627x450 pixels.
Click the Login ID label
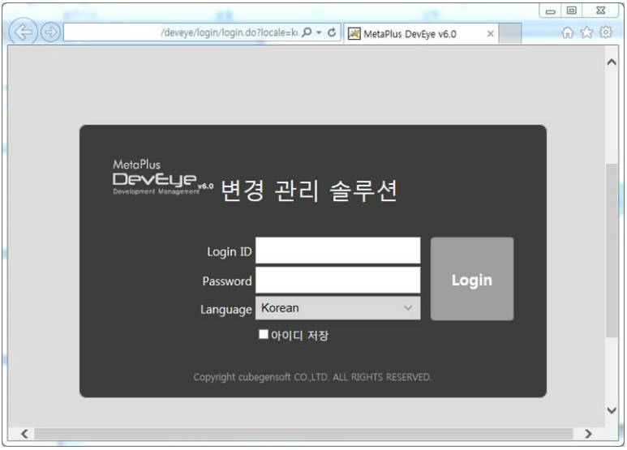click(229, 252)
